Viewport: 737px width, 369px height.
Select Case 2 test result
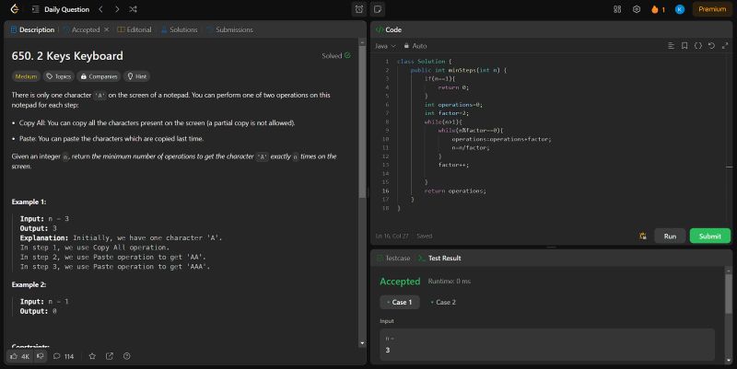pos(443,302)
